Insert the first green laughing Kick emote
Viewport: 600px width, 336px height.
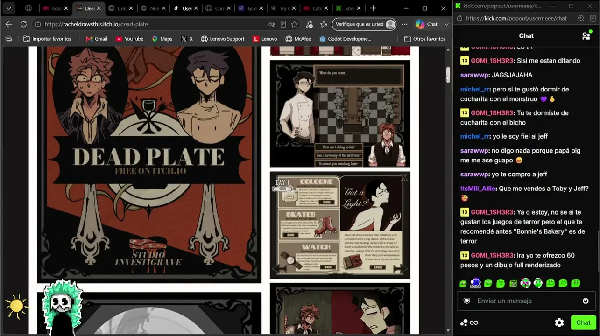point(463,283)
